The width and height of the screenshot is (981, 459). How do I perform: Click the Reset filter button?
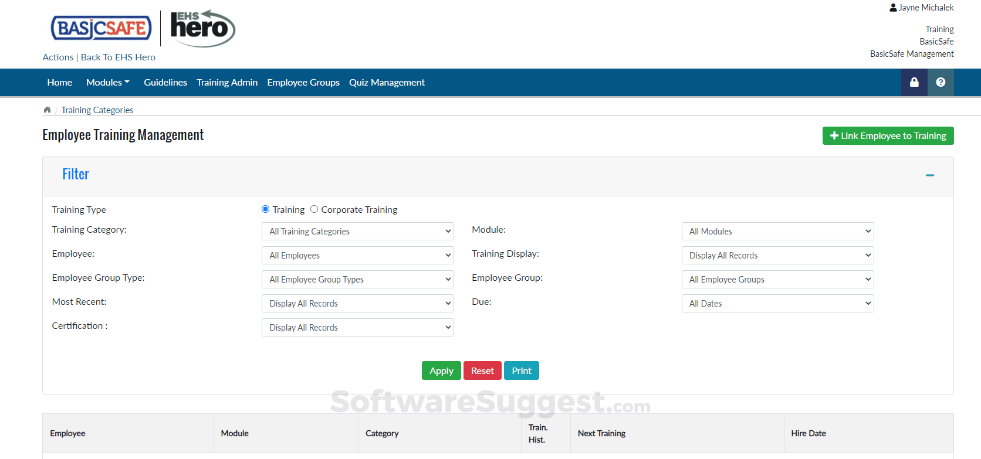coord(482,370)
